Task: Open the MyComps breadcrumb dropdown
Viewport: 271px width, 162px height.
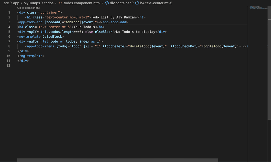Action: click(x=32, y=3)
